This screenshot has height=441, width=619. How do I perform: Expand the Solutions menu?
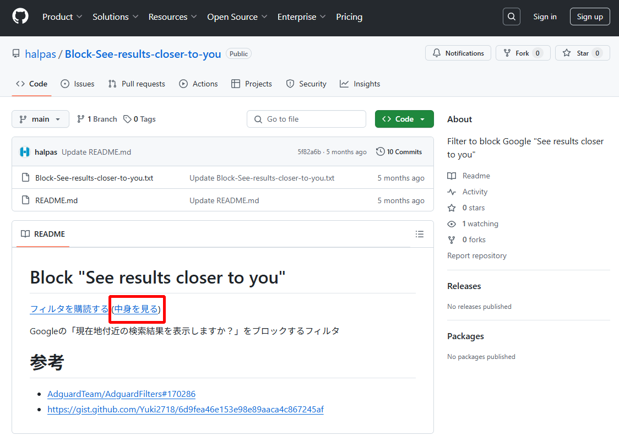pos(115,17)
